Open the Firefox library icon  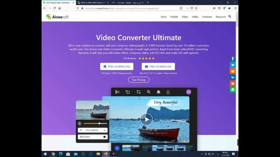[214, 8]
